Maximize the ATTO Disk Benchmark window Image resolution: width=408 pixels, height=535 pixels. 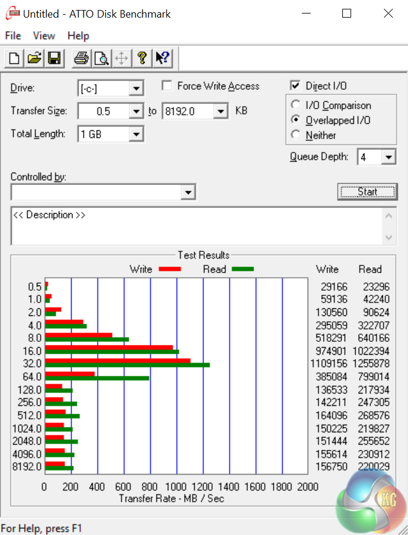pyautogui.click(x=346, y=14)
